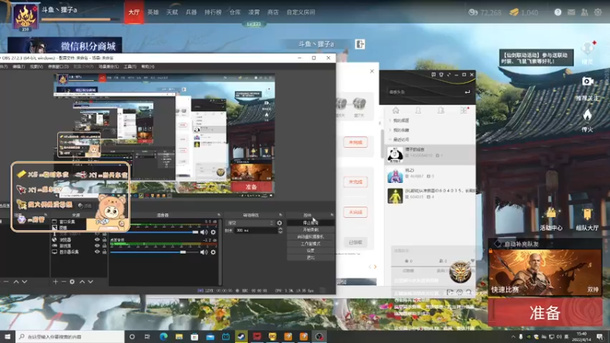This screenshot has height=343, width=610.
Task: Open settings gear of 桌面音频 mixer channel
Action: click(213, 252)
